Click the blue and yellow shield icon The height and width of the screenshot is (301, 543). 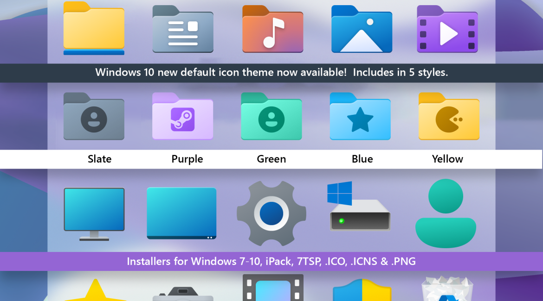point(362,290)
